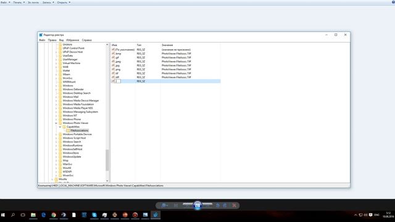Click the string value icon next to .png

113,69
